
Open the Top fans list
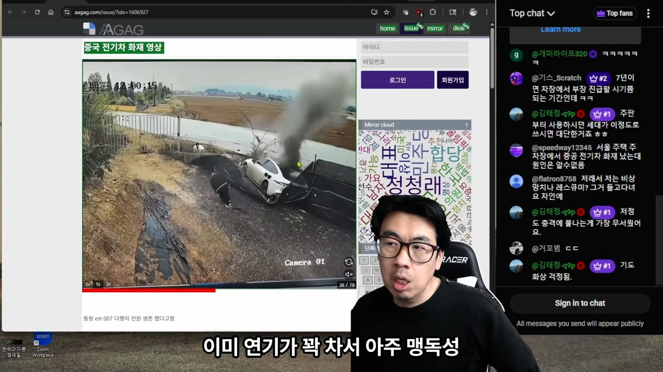pyautogui.click(x=614, y=13)
